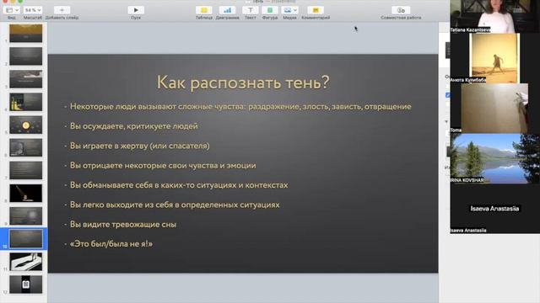Select slide 3 thumbnail in navigator
540x303 pixels.
26,79
